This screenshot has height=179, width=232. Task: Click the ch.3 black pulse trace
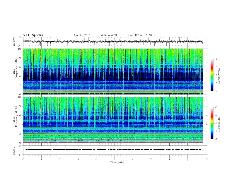pyautogui.click(x=113, y=150)
